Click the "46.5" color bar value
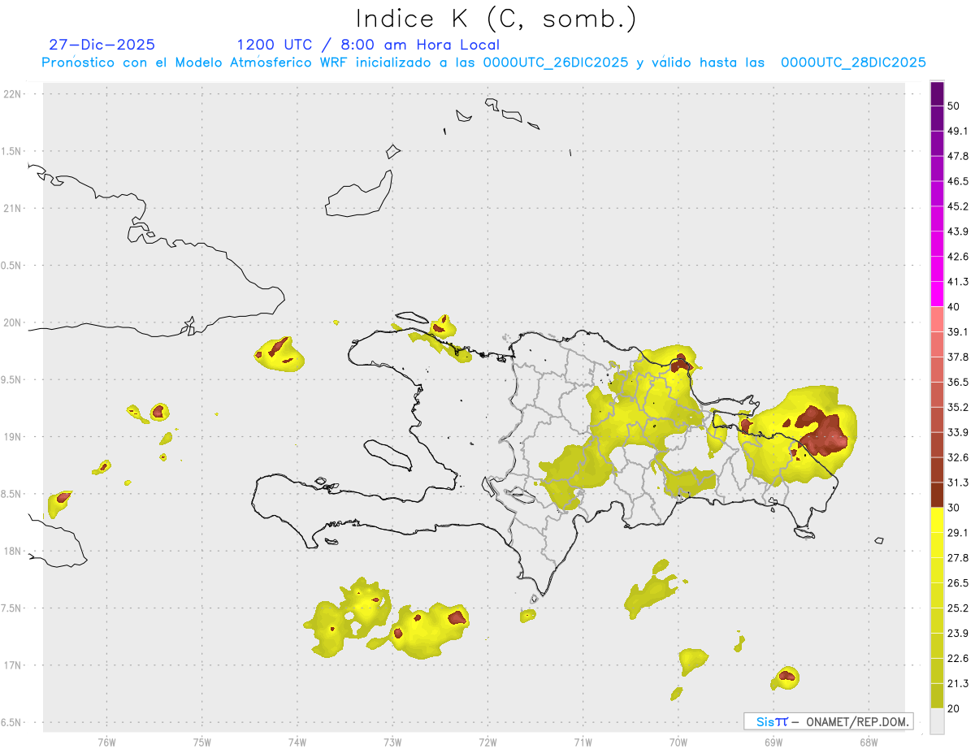 958,181
